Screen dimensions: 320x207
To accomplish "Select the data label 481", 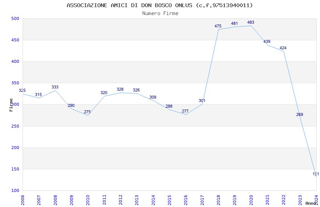I will point(234,23).
